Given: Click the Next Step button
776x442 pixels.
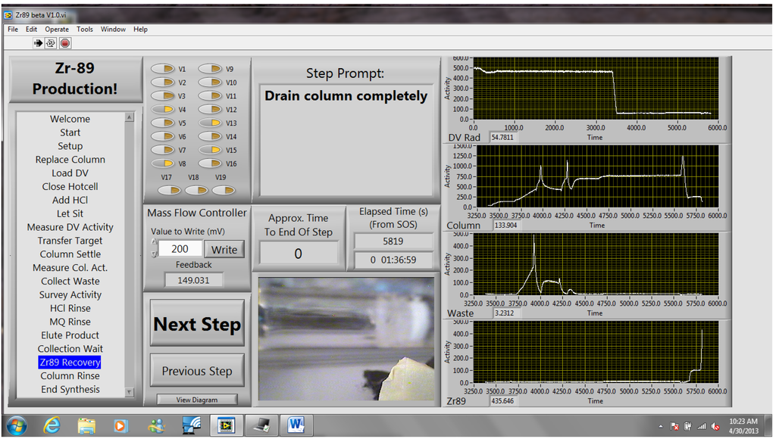Looking at the screenshot, I should coord(197,323).
